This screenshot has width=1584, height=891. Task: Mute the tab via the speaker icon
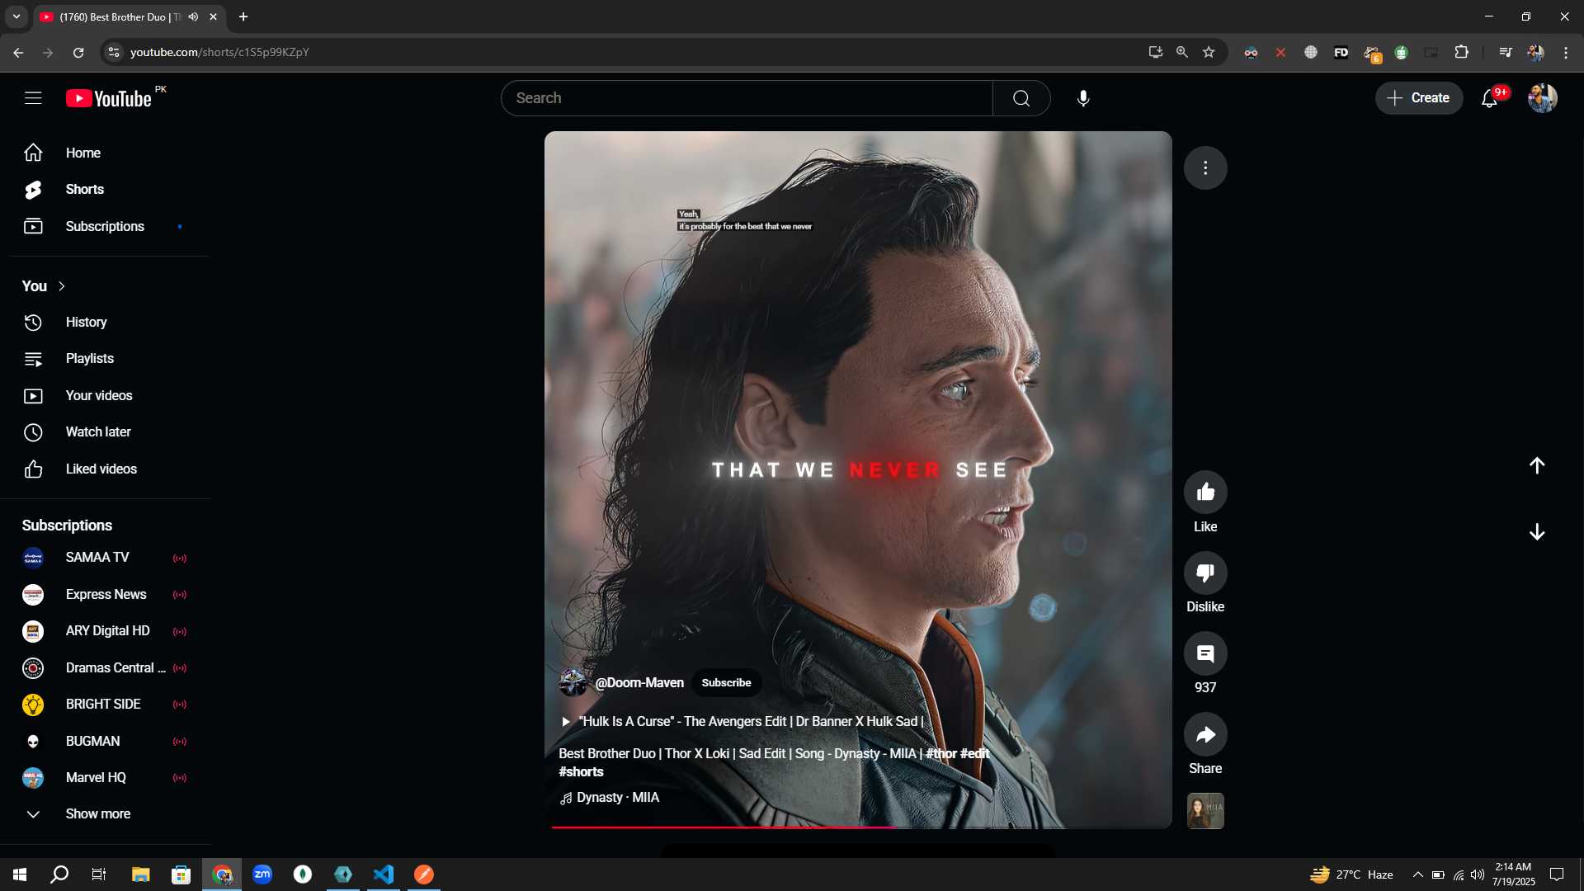193,16
